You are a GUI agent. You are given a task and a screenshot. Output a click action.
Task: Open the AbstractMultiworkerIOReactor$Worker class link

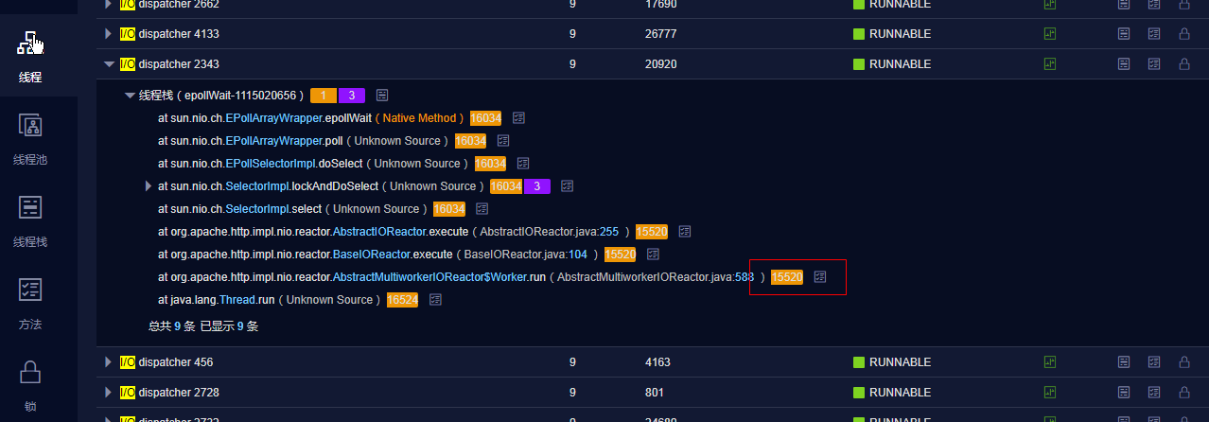[429, 277]
